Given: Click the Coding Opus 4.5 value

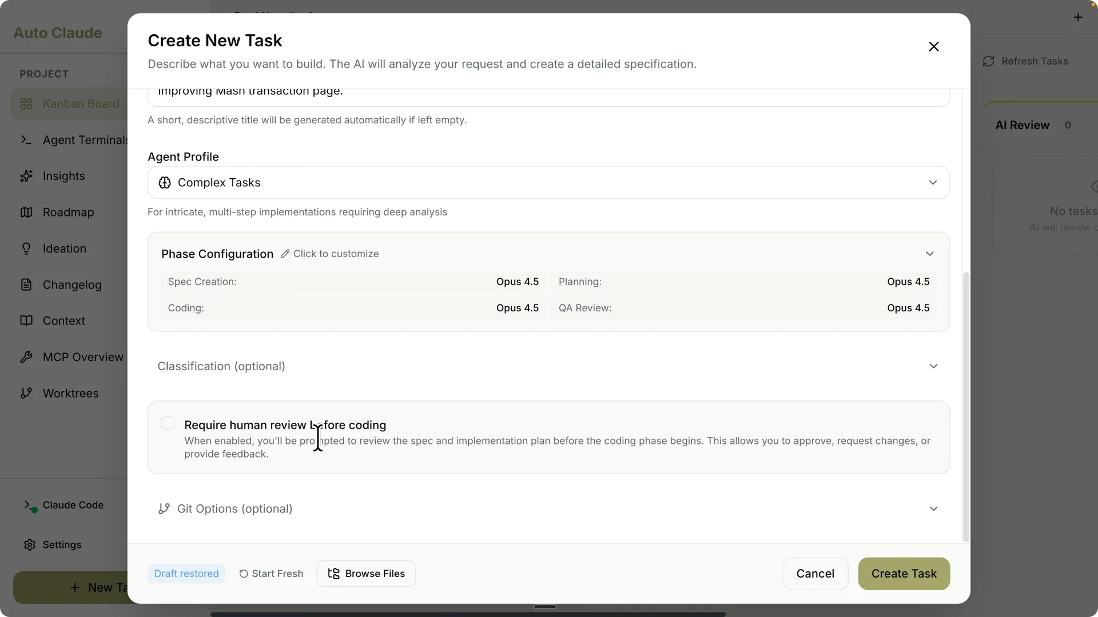Looking at the screenshot, I should coord(517,308).
